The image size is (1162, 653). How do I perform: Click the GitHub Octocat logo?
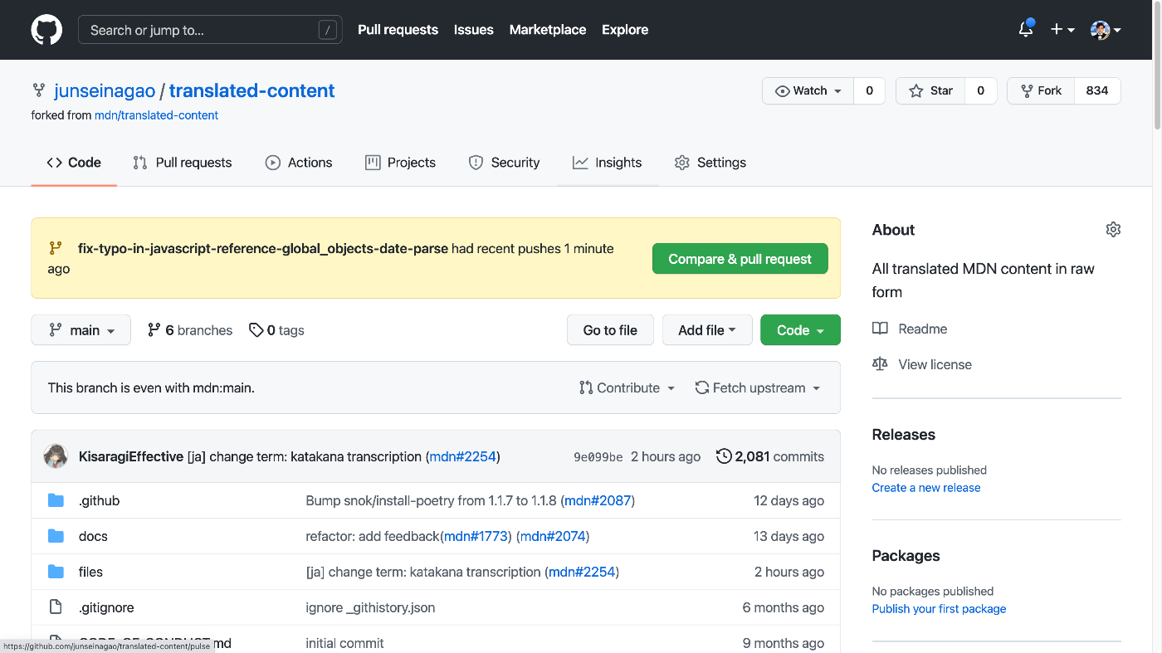point(46,30)
